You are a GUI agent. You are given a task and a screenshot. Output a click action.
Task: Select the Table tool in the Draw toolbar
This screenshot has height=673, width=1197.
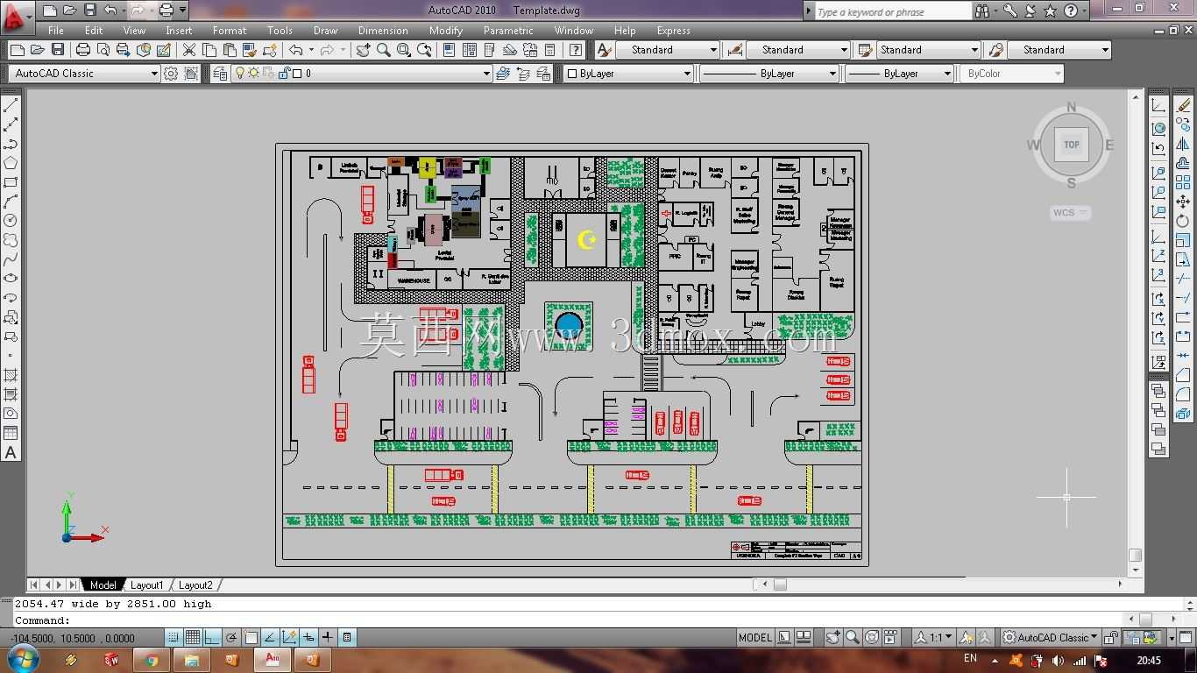11,433
